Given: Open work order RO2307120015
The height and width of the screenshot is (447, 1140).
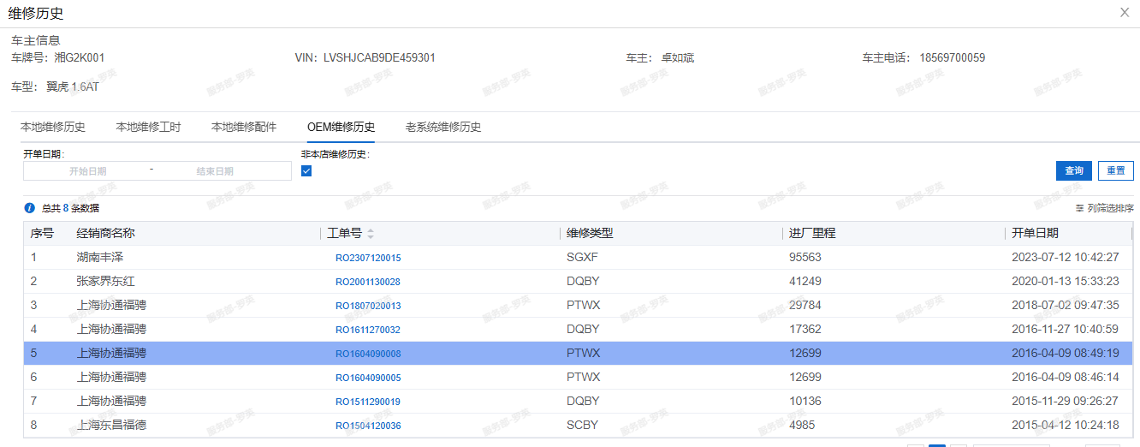Looking at the screenshot, I should point(368,258).
